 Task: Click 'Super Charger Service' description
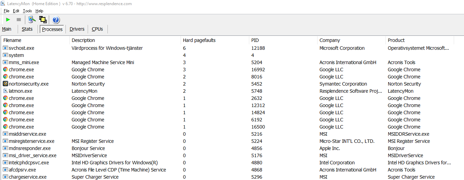[x=95, y=177]
